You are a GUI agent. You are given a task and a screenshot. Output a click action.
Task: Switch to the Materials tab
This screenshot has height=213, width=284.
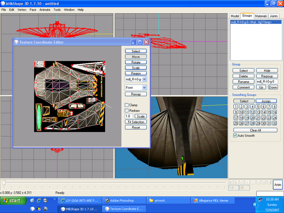pos(261,16)
